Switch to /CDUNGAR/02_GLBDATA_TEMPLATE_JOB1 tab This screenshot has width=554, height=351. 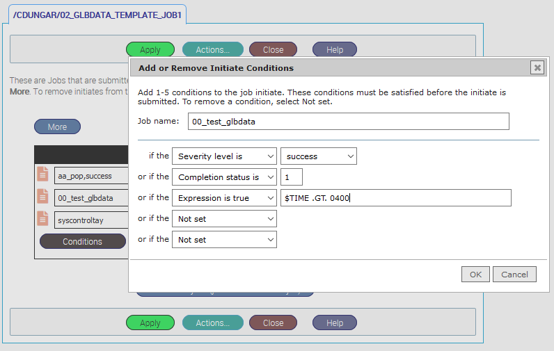(x=98, y=15)
